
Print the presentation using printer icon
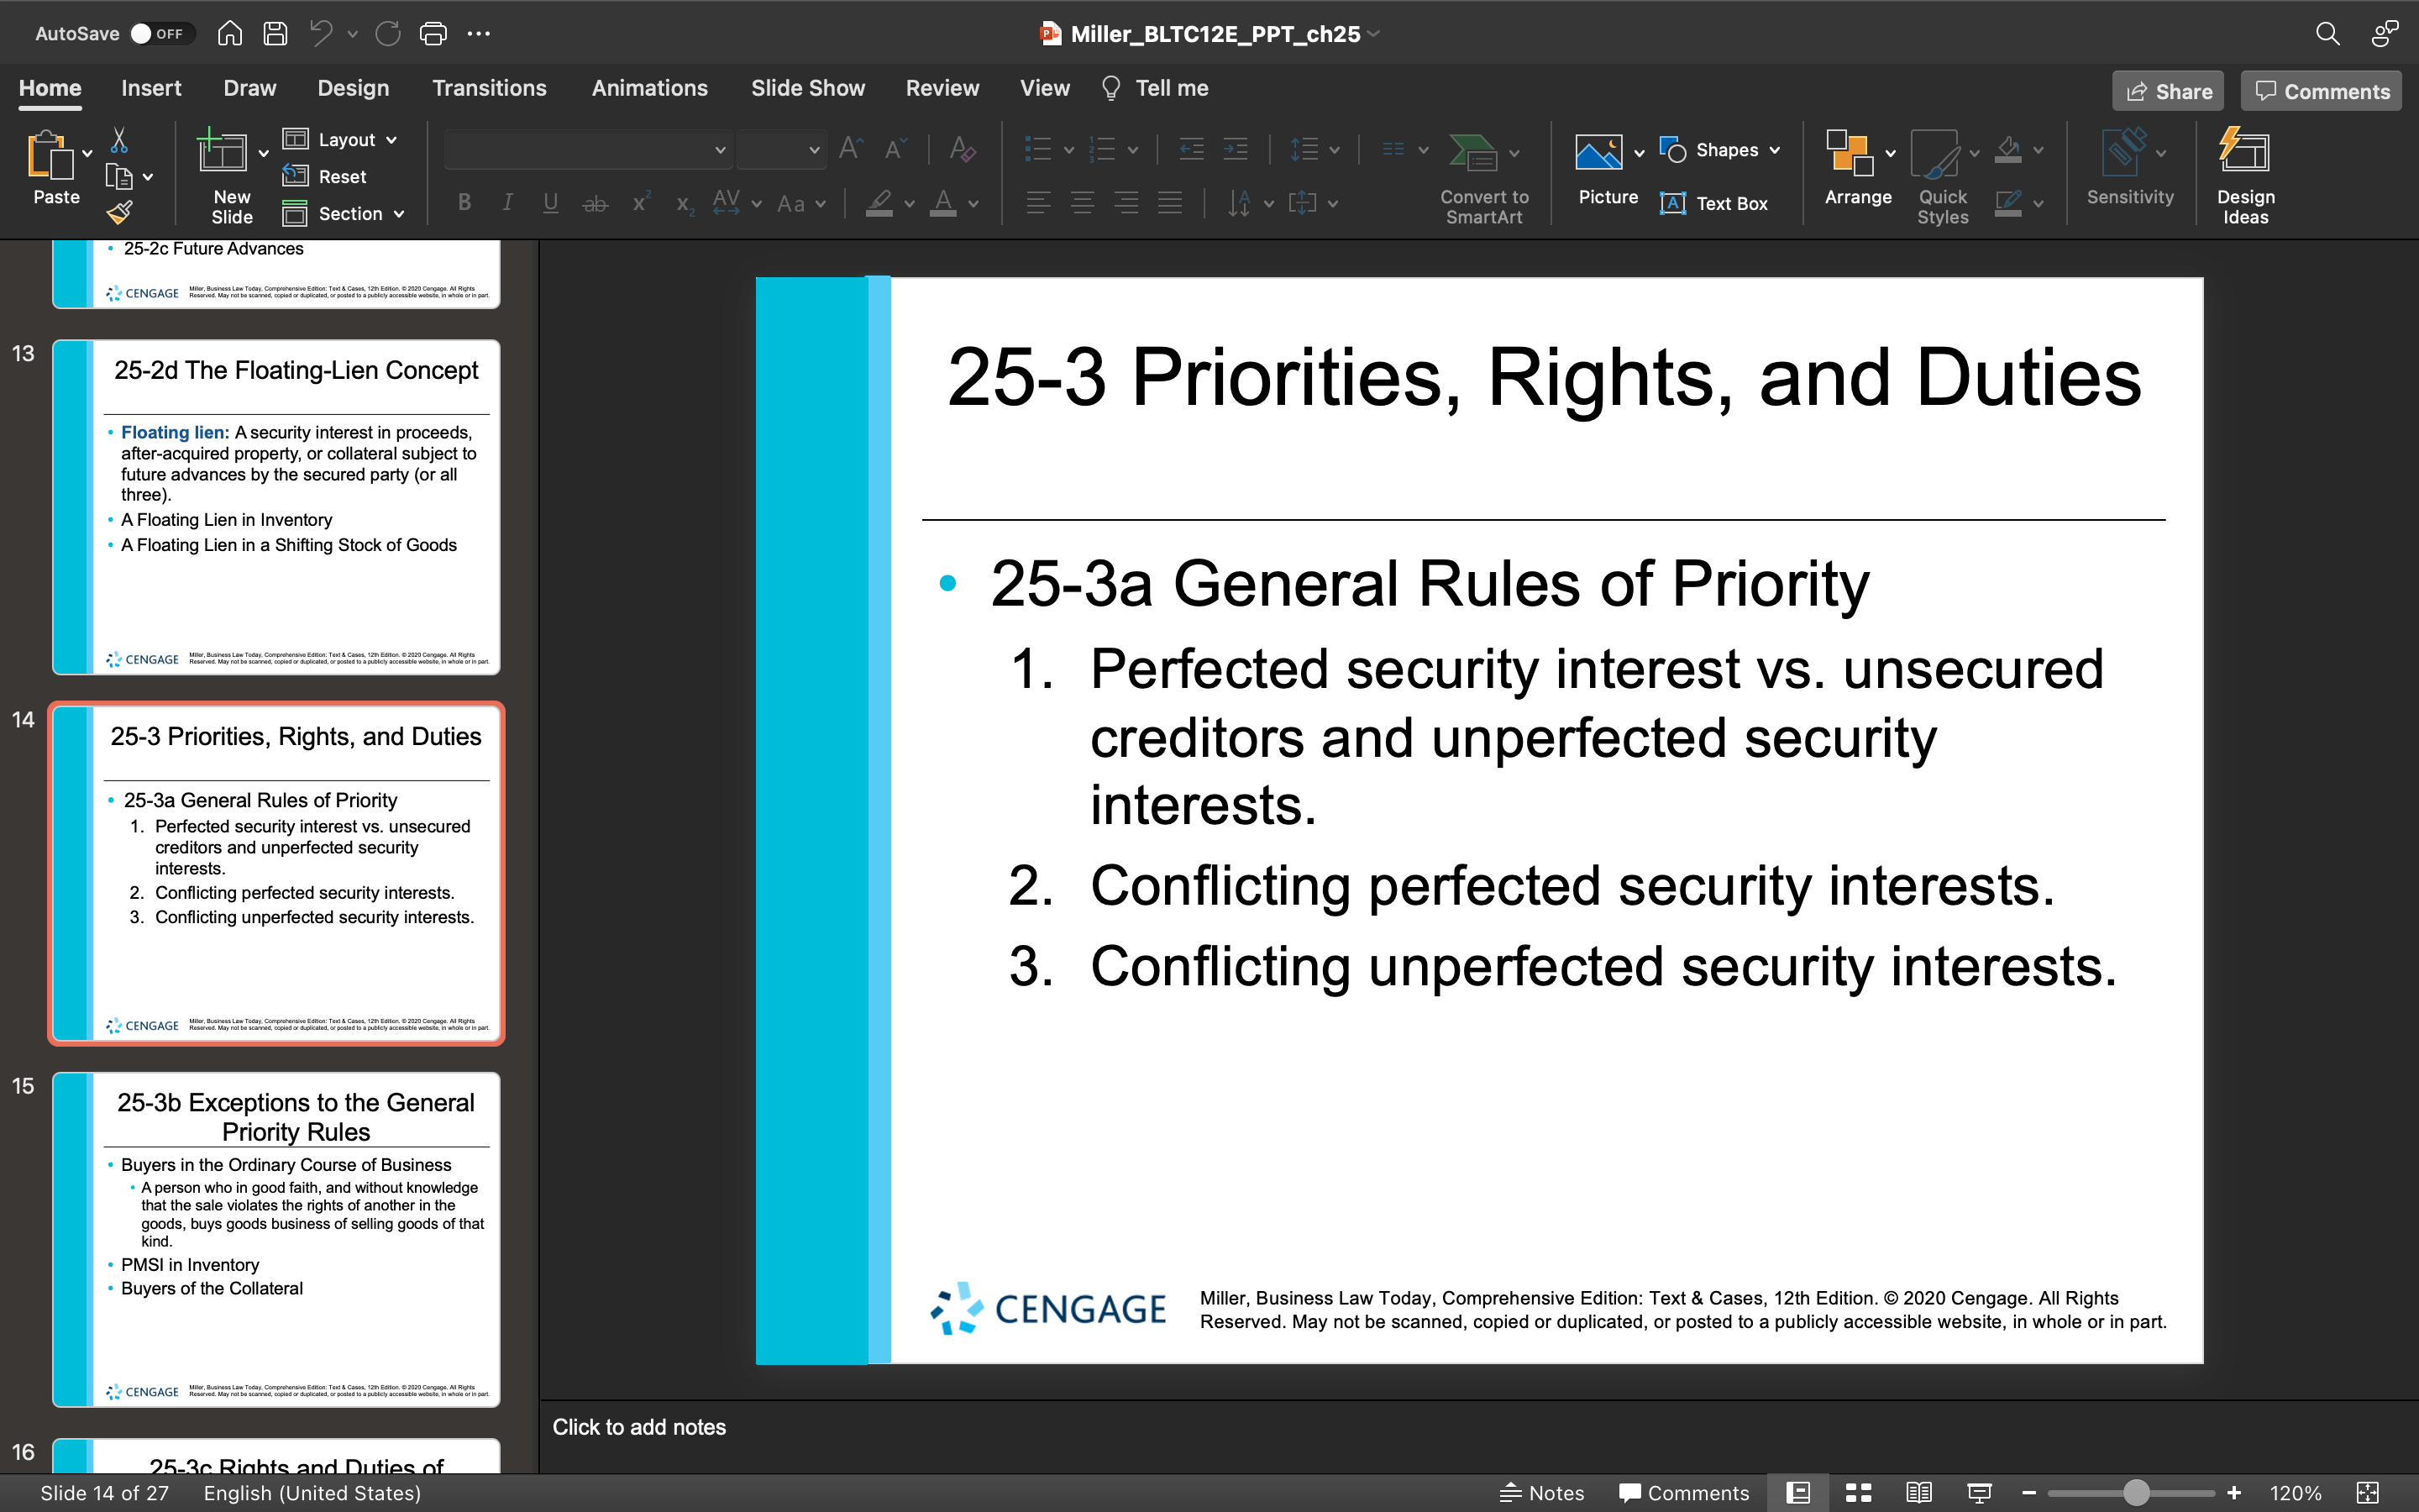(433, 33)
